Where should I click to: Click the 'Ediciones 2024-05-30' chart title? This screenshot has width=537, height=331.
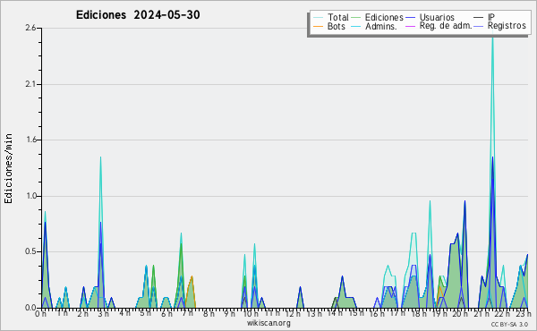pyautogui.click(x=138, y=15)
